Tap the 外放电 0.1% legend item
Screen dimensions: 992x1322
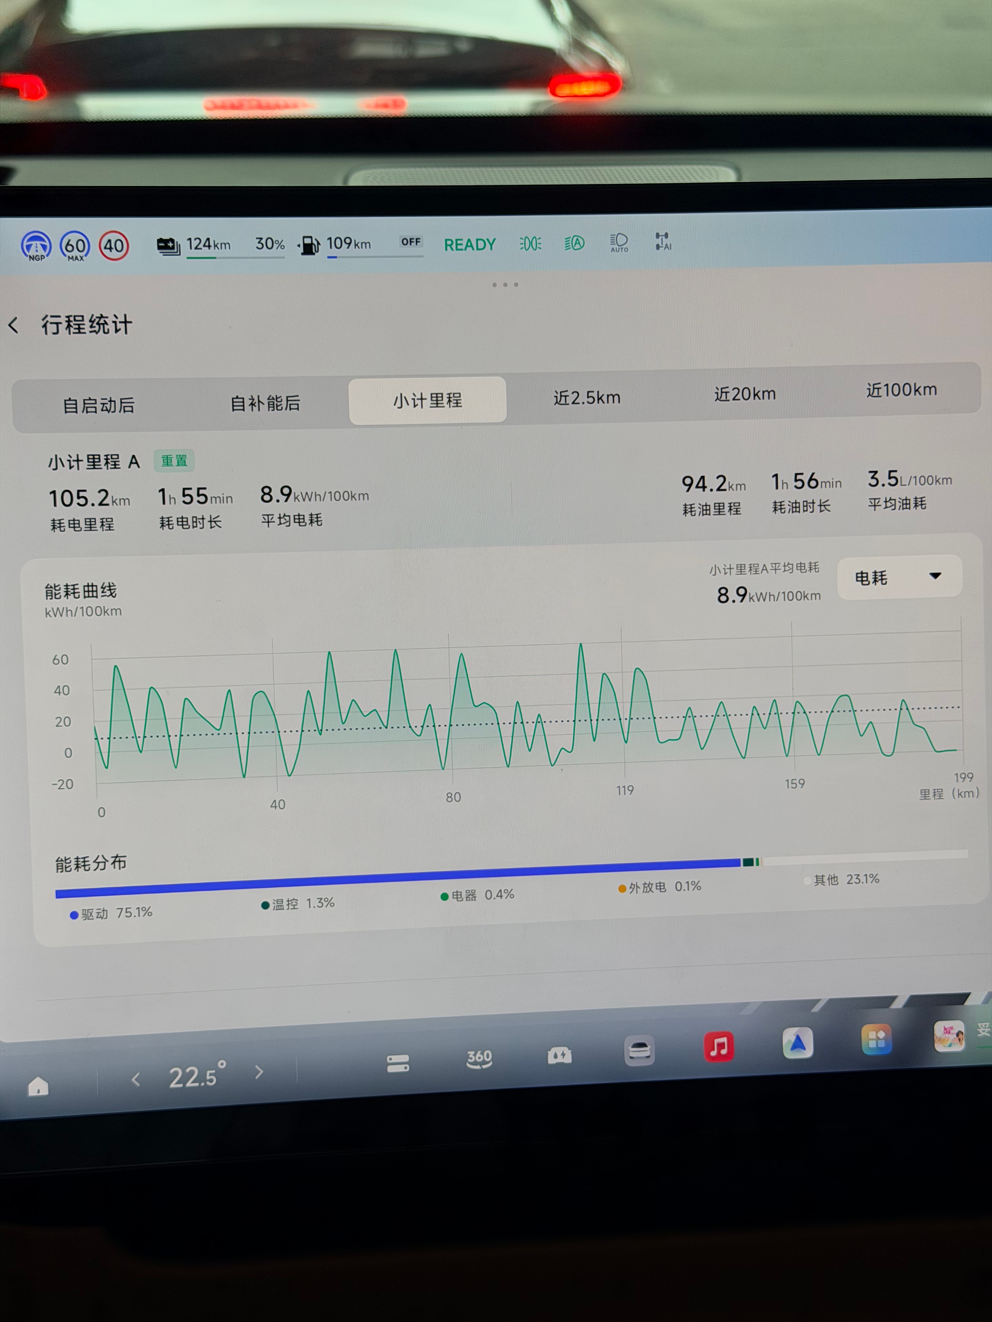(x=660, y=888)
